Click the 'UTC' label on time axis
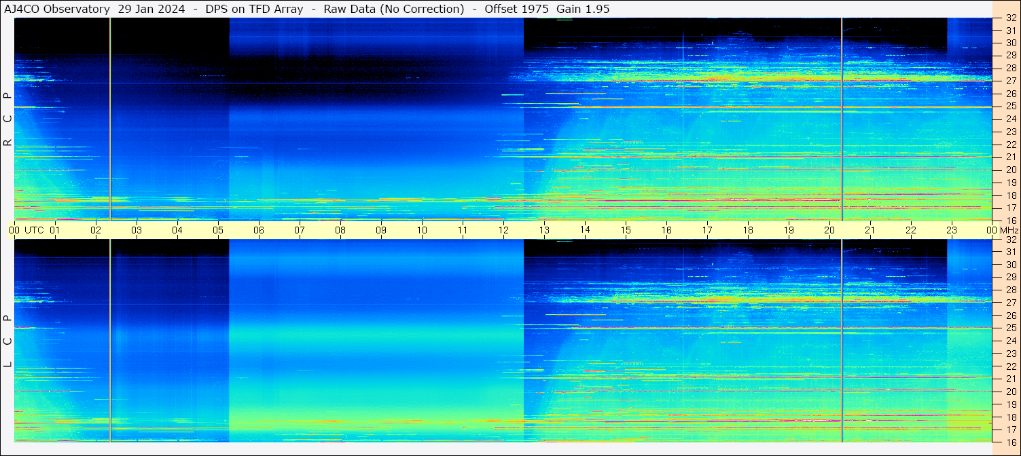The width and height of the screenshot is (1021, 456). [35, 230]
